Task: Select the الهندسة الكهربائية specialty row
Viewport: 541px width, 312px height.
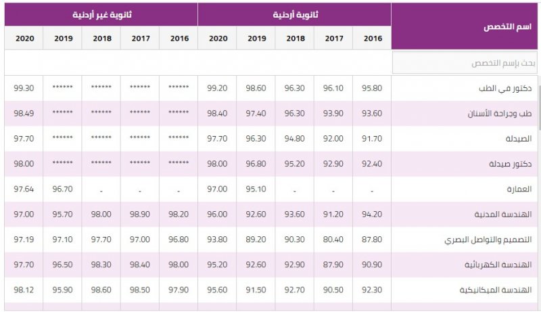Action: coord(271,265)
